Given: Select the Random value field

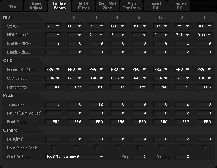Looking at the screenshot, I should coord(183,157).
